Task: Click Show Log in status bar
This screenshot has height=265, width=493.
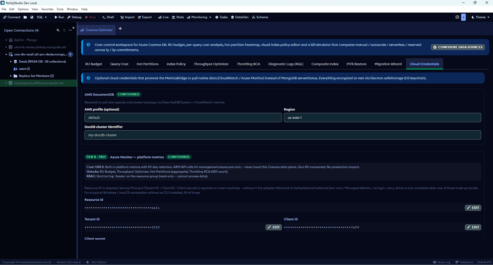Action: tap(441, 262)
